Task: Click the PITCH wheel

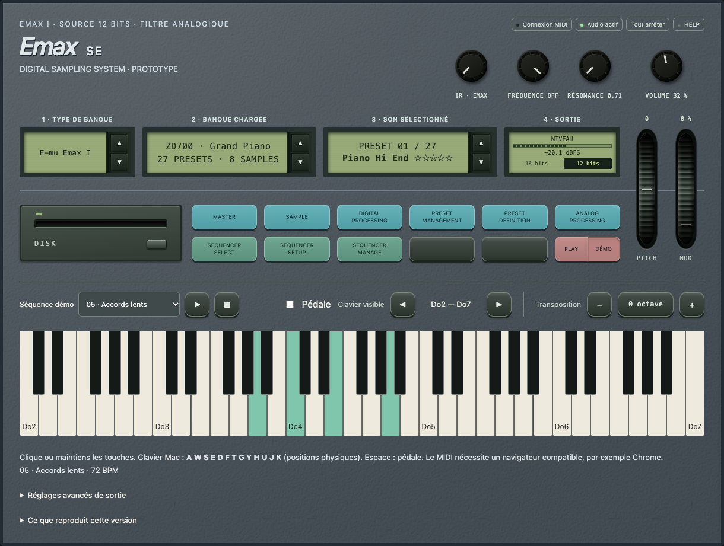Action: pyautogui.click(x=647, y=189)
